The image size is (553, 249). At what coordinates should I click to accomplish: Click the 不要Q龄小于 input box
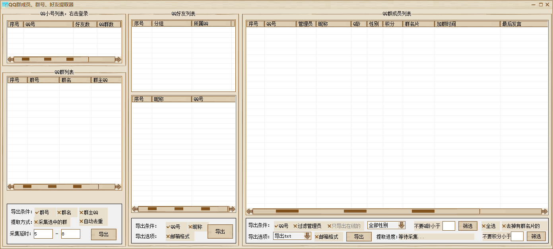(x=449, y=226)
